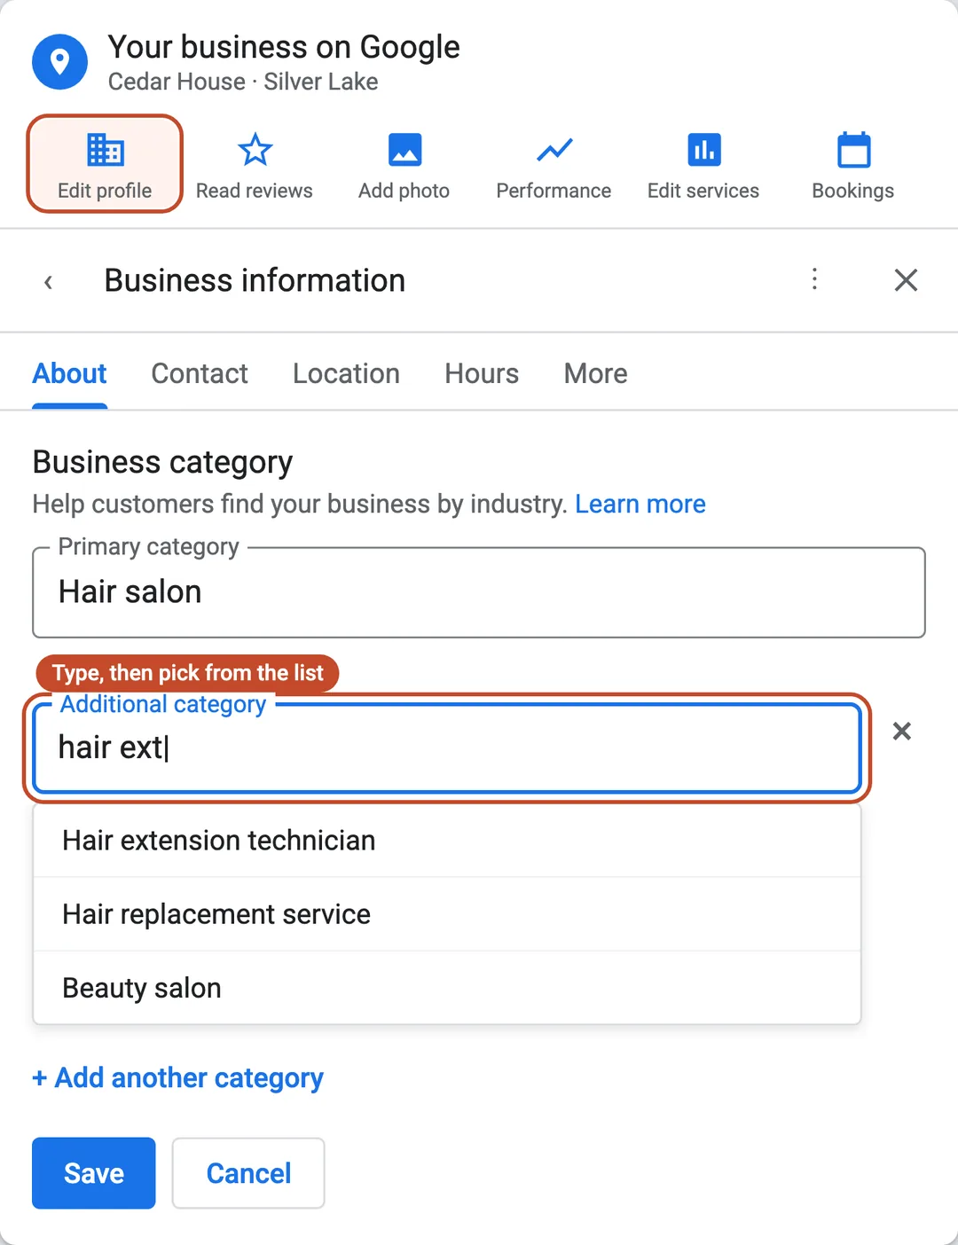The height and width of the screenshot is (1245, 958).
Task: Follow the Learn more link
Action: [x=640, y=504]
